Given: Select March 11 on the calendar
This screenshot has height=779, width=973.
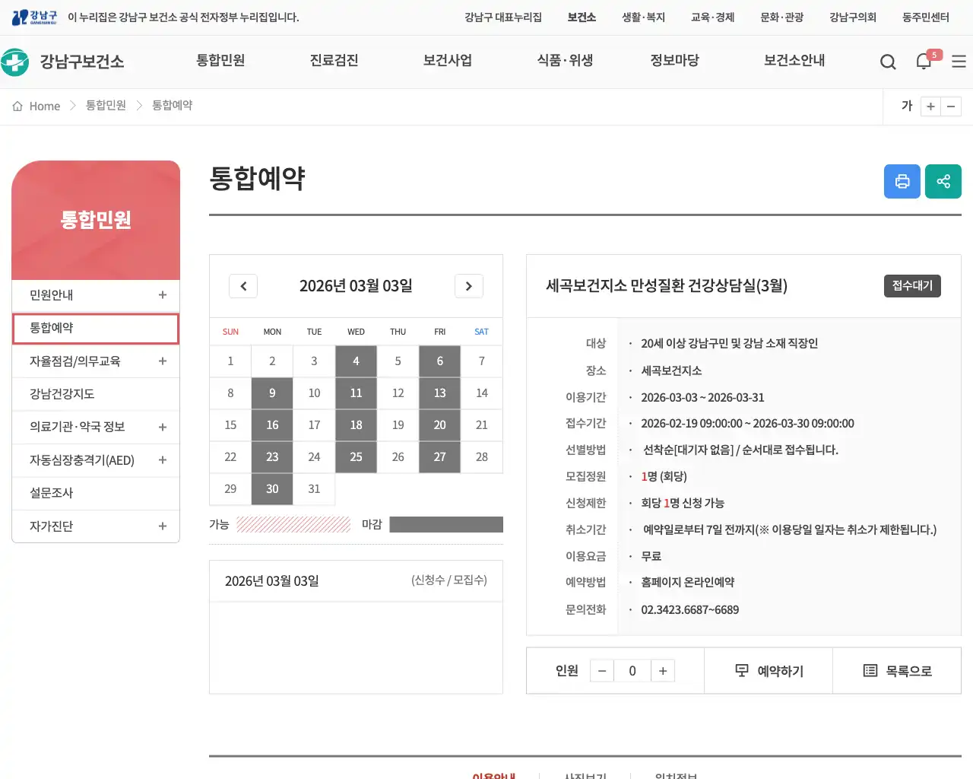Looking at the screenshot, I should click(x=356, y=393).
